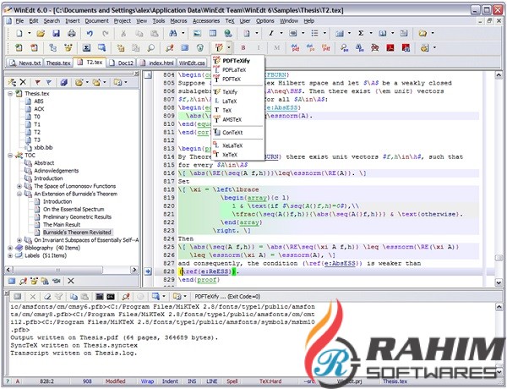Click the eraser clear icon in console toolbar

47,297
